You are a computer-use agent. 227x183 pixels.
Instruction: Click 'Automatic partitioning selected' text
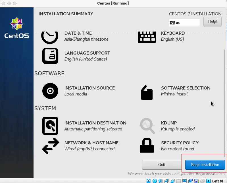pos(93,129)
